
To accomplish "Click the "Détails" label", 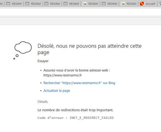I will pyautogui.click(x=42, y=102).
